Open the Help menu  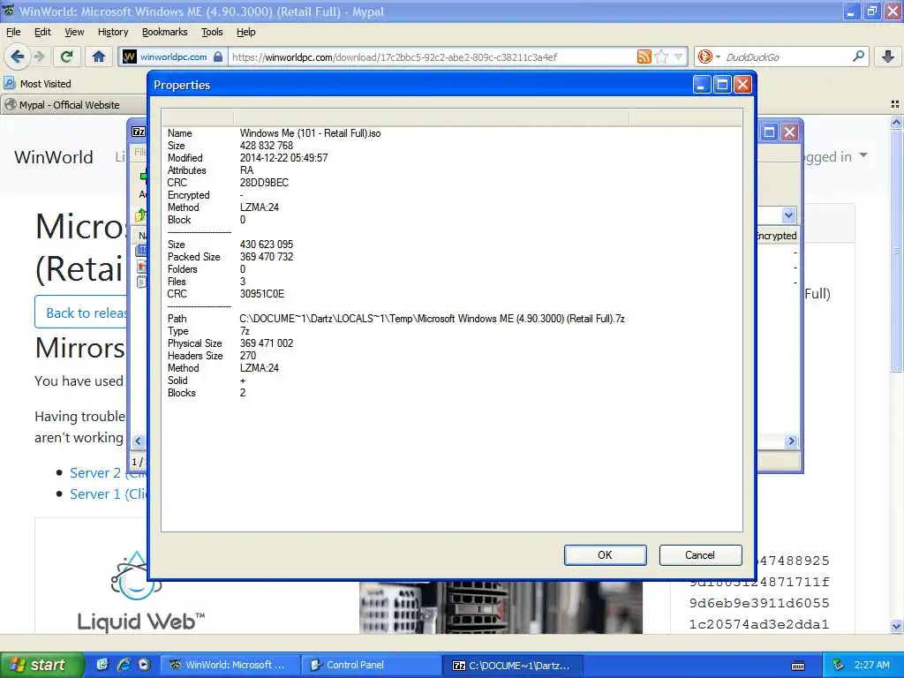pos(245,32)
